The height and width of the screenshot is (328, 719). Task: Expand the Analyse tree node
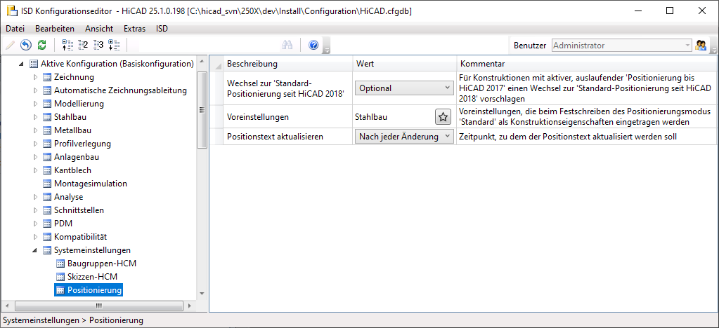coord(36,197)
